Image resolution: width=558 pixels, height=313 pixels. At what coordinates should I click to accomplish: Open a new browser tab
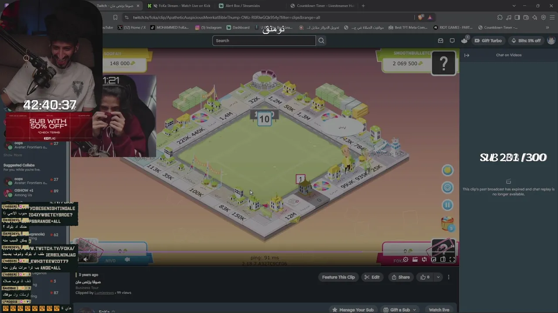point(363,6)
